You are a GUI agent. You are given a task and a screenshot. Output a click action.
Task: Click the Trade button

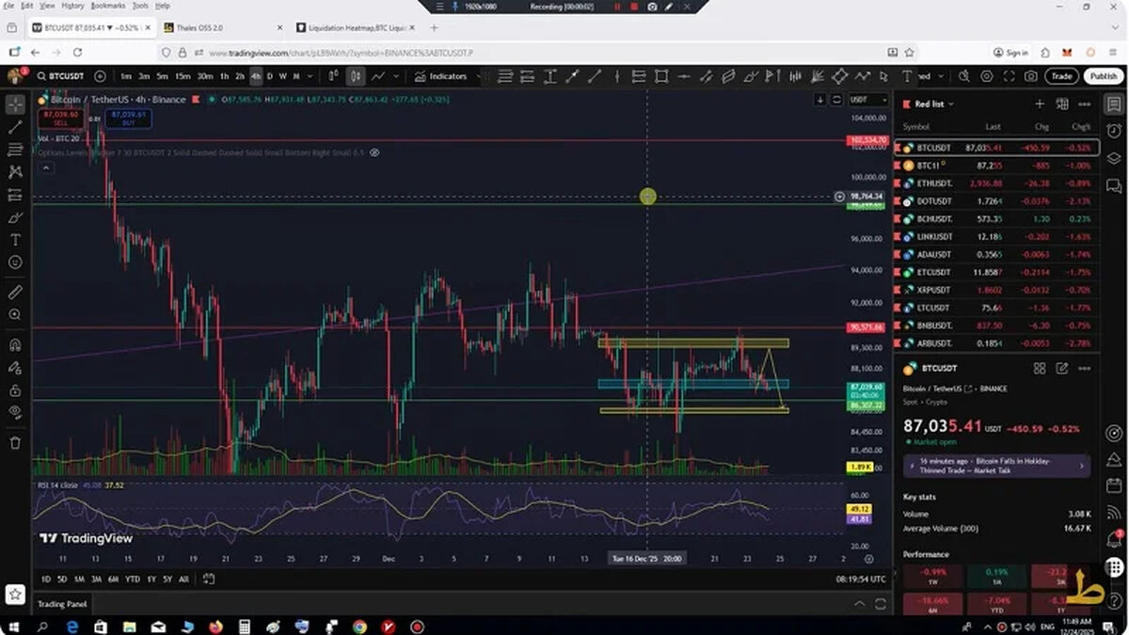[x=1061, y=76]
